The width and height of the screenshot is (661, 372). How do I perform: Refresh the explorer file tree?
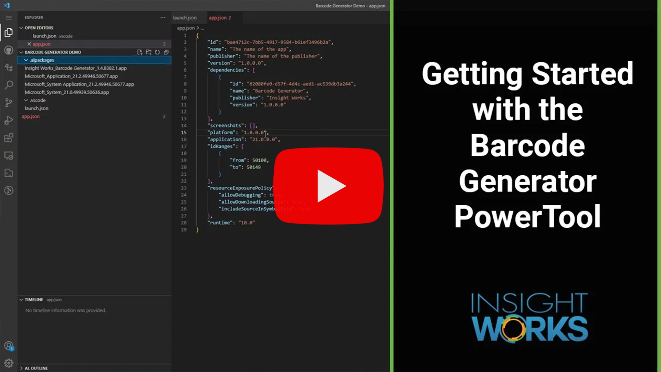(157, 52)
